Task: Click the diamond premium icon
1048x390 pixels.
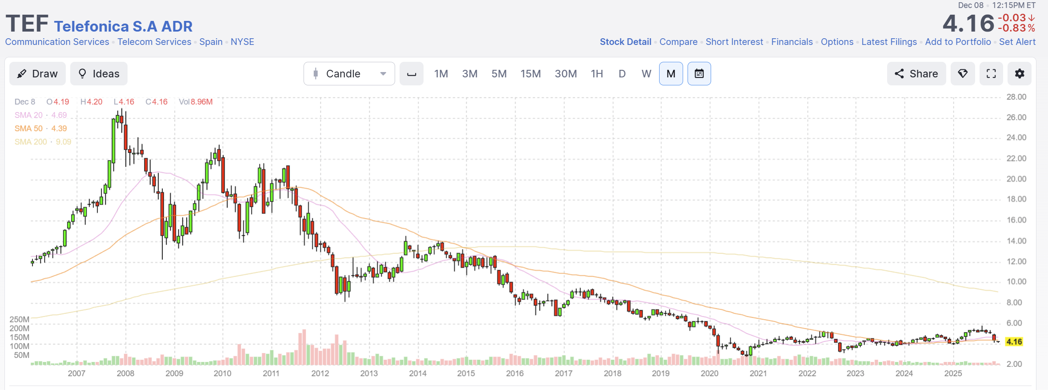Action: click(x=963, y=74)
